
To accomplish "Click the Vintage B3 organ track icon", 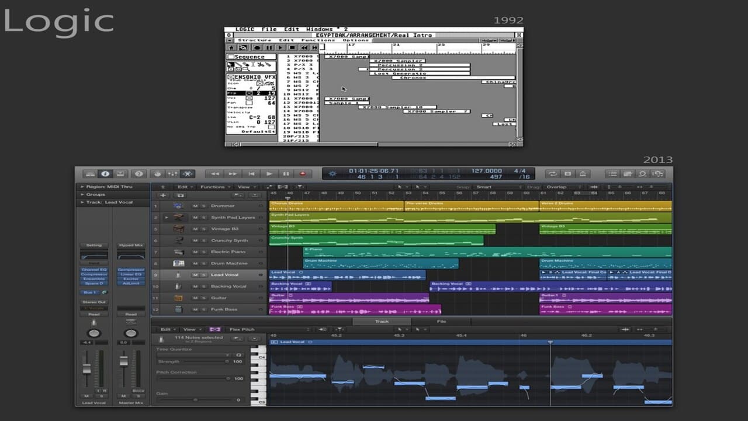I will click(x=178, y=229).
